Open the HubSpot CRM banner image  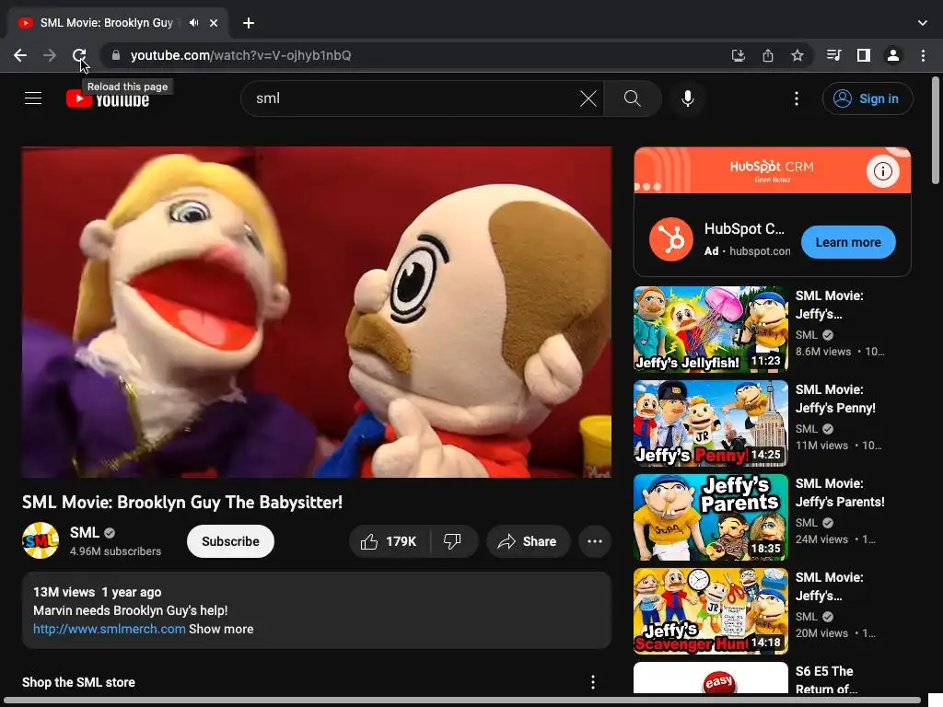[x=773, y=170]
